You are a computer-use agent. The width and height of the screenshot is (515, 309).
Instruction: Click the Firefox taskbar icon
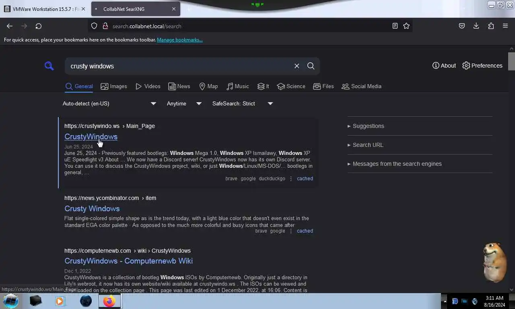[110, 301]
